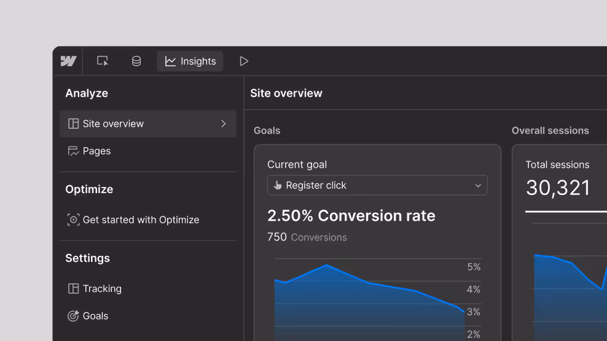607x341 pixels.
Task: Click the Preview play icon
Action: [x=244, y=61]
